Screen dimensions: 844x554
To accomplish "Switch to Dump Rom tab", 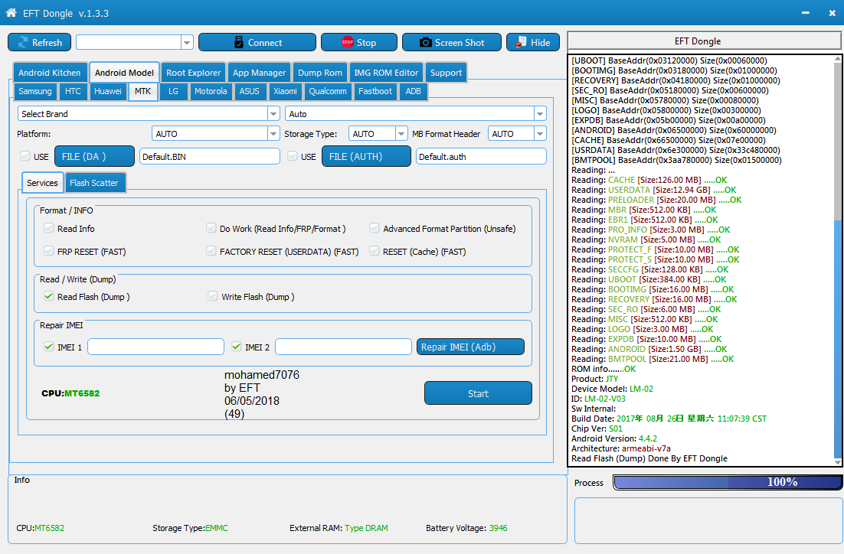I will tap(319, 73).
